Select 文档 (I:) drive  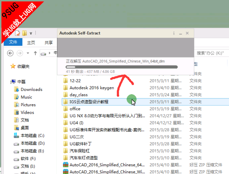pos(24,166)
